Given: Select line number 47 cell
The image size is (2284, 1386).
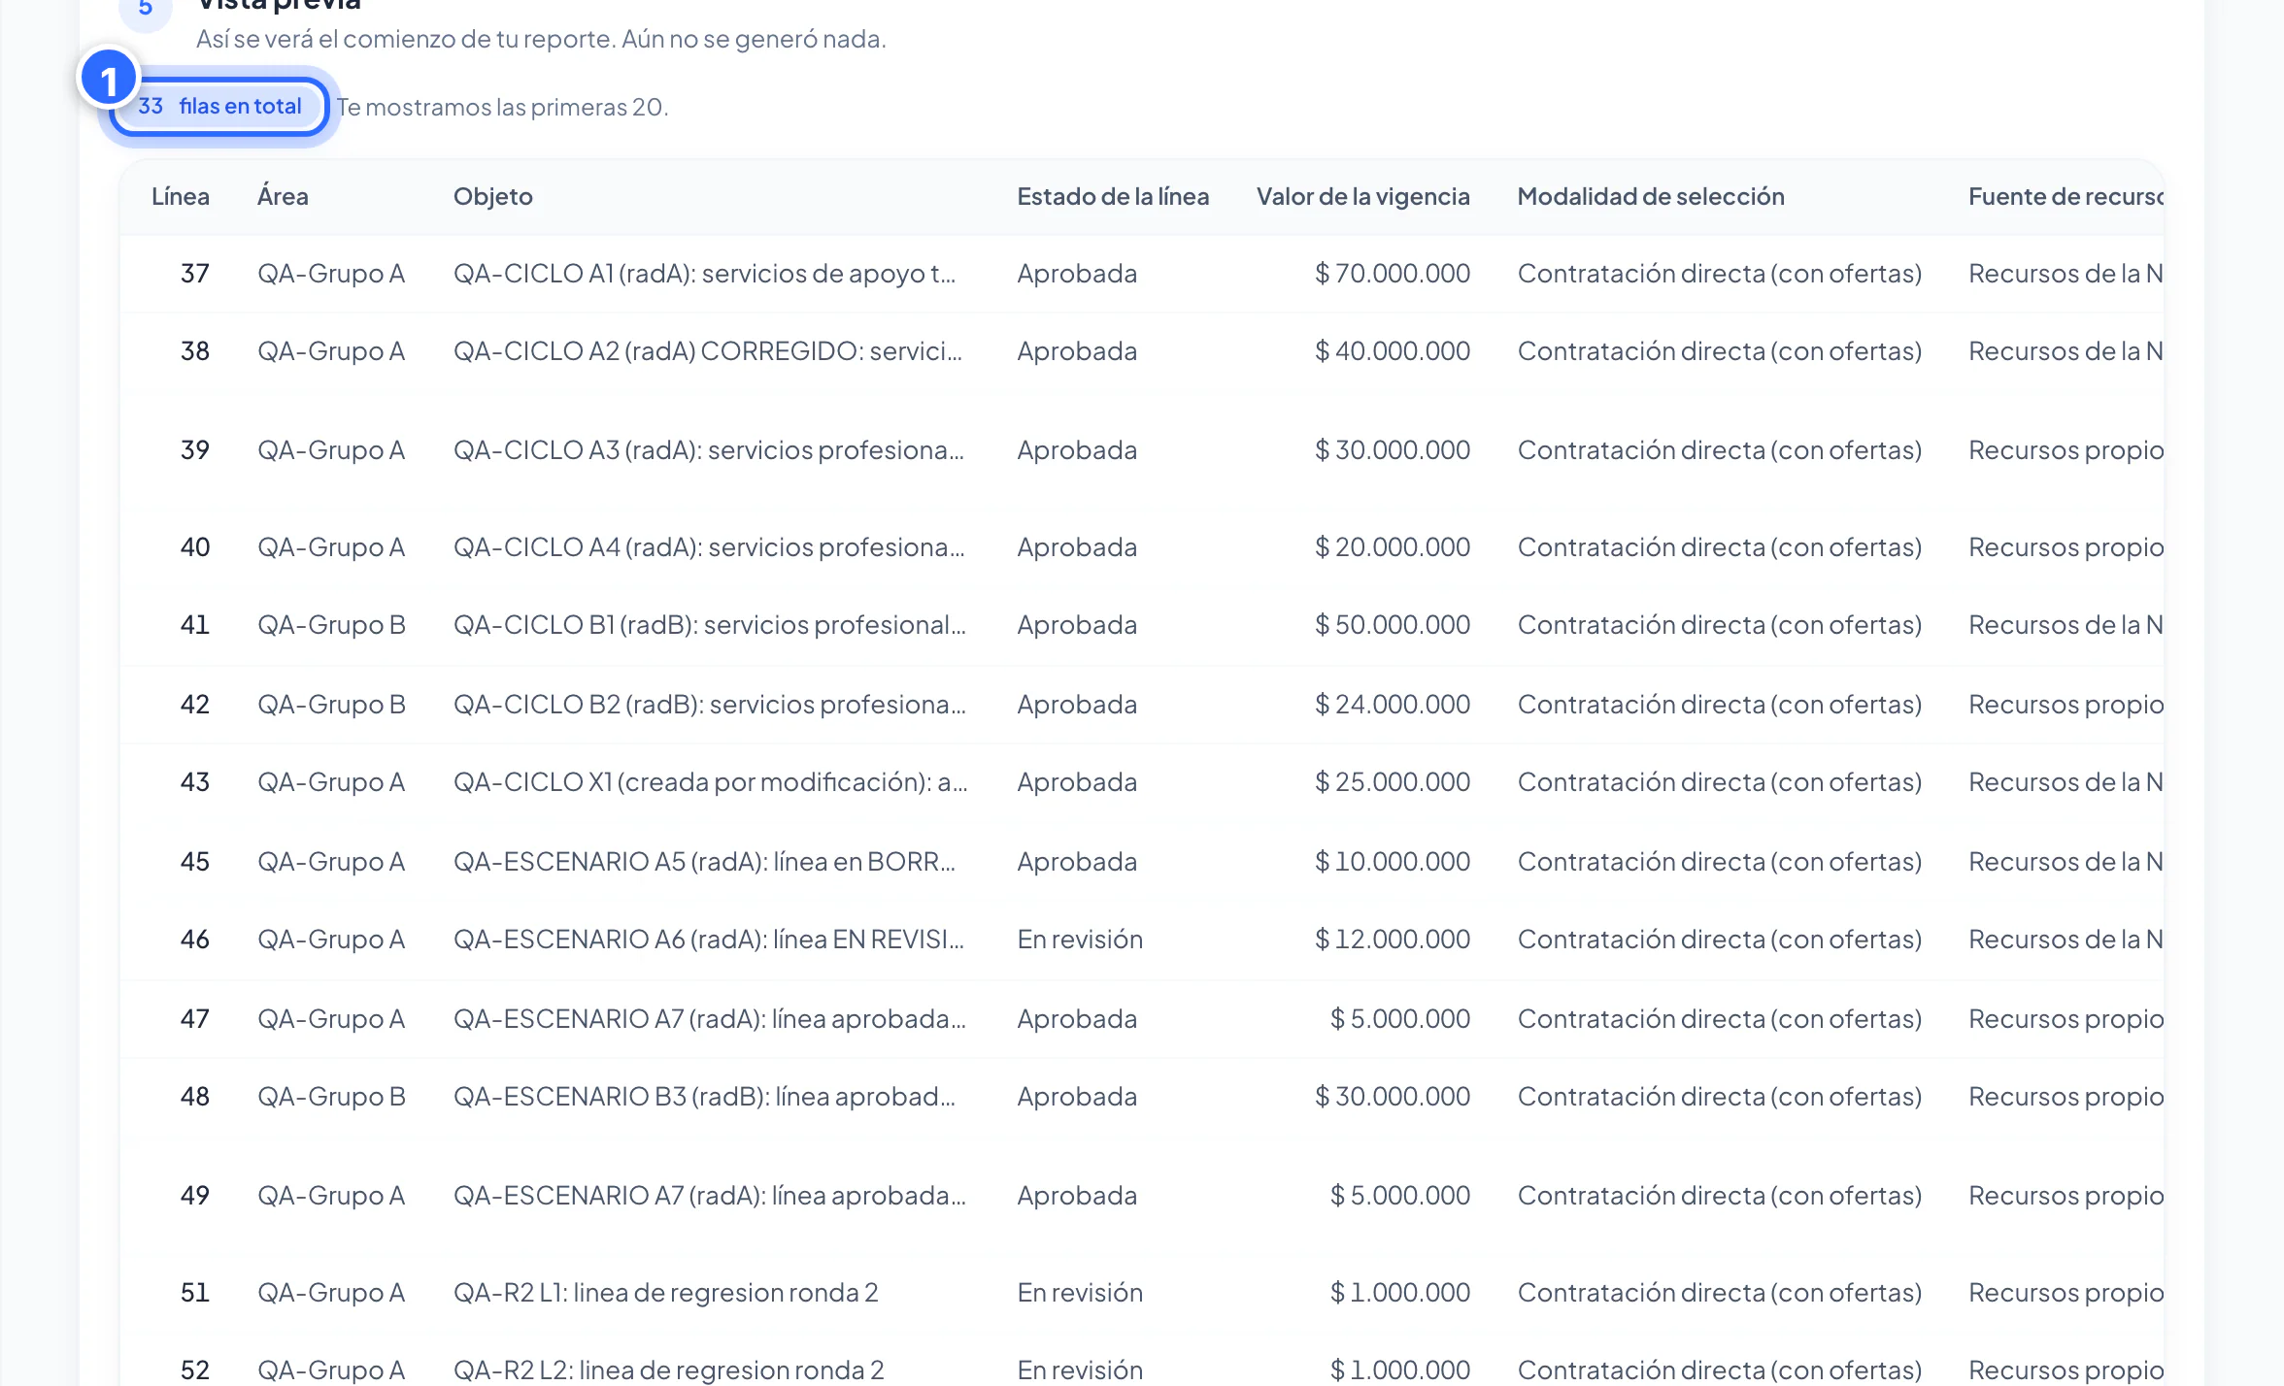Looking at the screenshot, I should click(194, 1019).
